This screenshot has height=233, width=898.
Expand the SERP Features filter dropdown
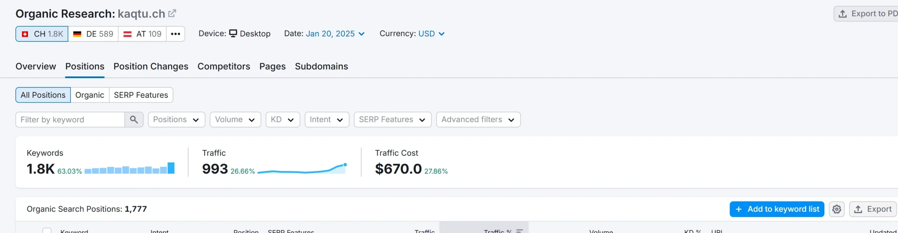click(x=393, y=120)
